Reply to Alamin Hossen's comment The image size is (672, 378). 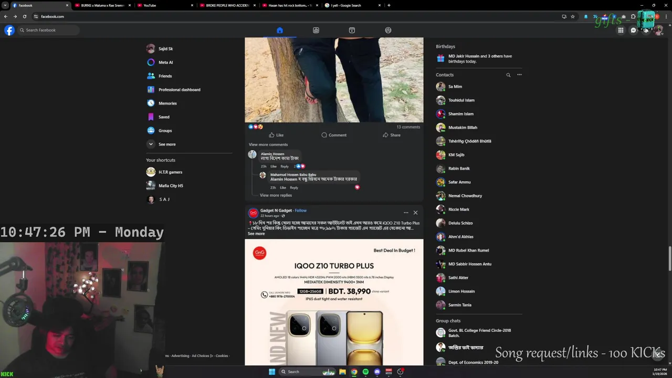(285, 166)
